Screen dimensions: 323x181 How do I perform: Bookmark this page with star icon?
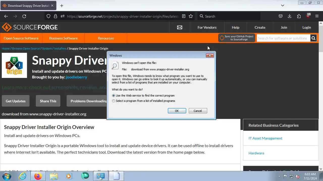point(191,16)
